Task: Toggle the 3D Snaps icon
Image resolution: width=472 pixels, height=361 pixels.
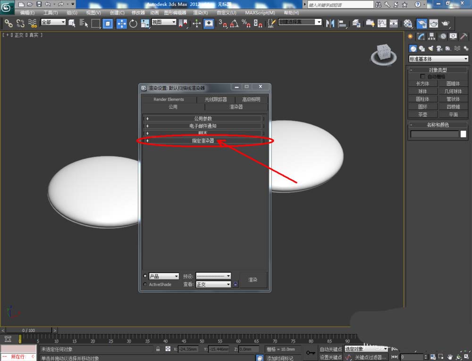Action: 222,24
